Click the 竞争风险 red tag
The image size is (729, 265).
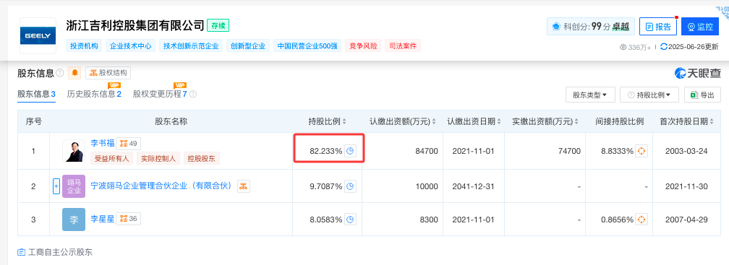pos(364,46)
